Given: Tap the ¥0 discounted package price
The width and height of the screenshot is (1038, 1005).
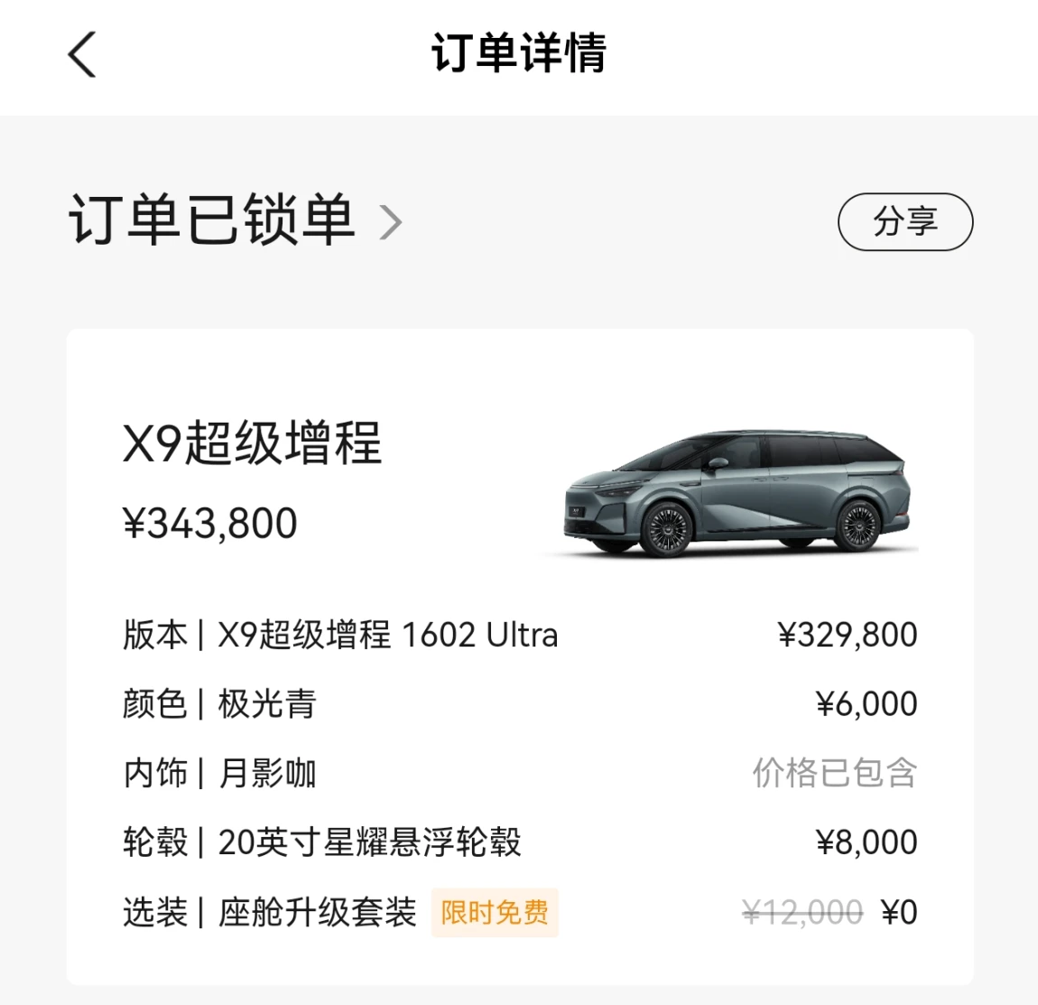Looking at the screenshot, I should tap(899, 913).
